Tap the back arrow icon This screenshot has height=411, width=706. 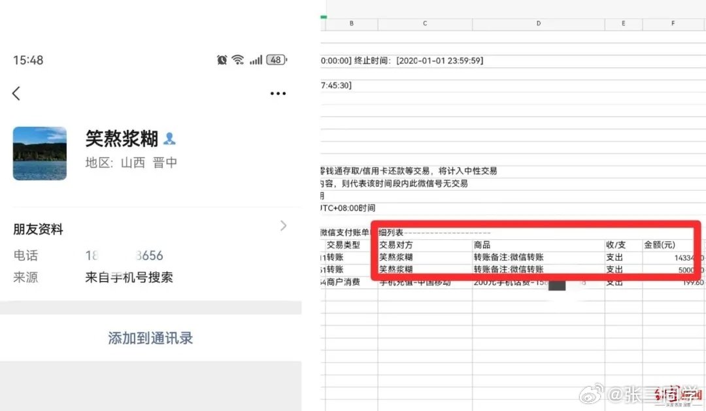point(16,93)
